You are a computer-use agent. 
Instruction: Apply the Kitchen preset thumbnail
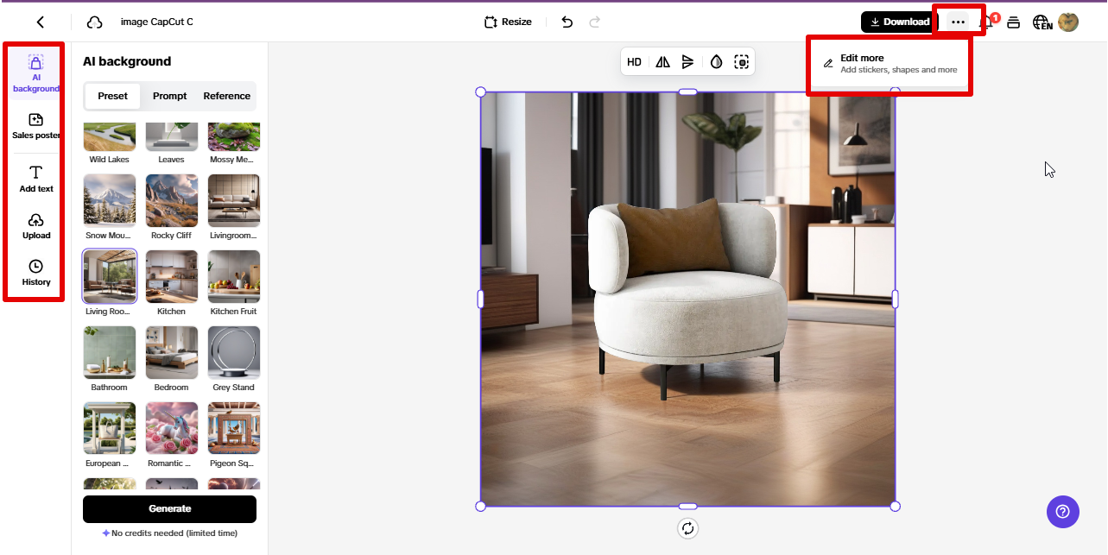[171, 276]
